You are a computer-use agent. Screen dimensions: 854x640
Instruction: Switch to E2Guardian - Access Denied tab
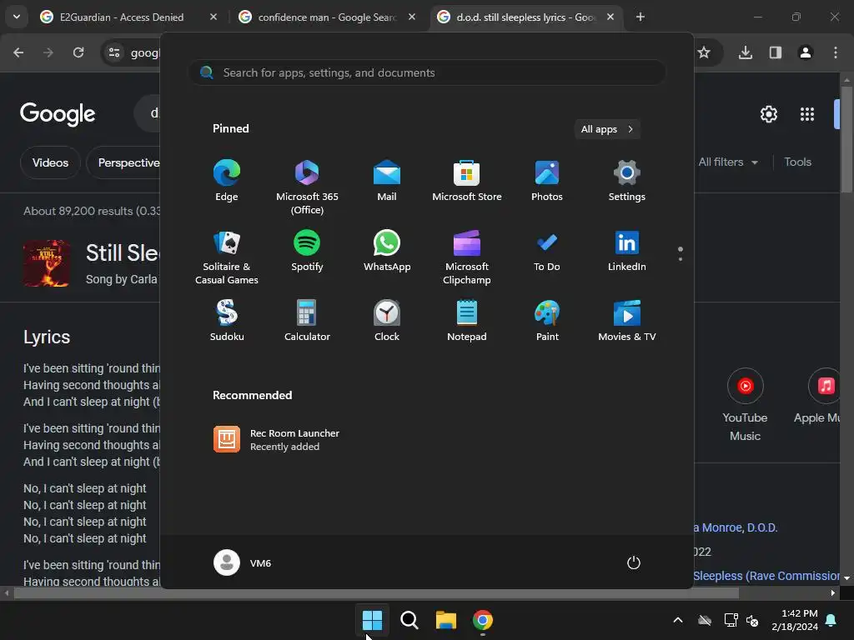(128, 17)
